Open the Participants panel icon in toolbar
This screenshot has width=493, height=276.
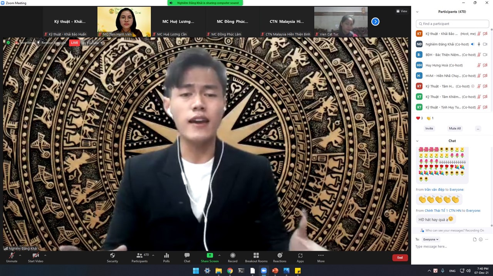click(x=139, y=255)
